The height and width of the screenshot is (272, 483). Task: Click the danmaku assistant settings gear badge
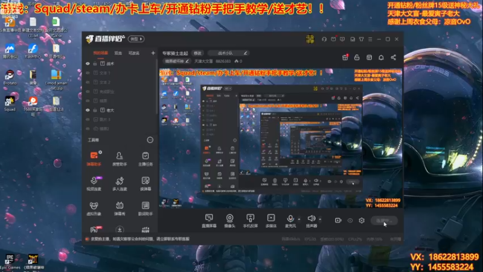pyautogui.click(x=100, y=152)
